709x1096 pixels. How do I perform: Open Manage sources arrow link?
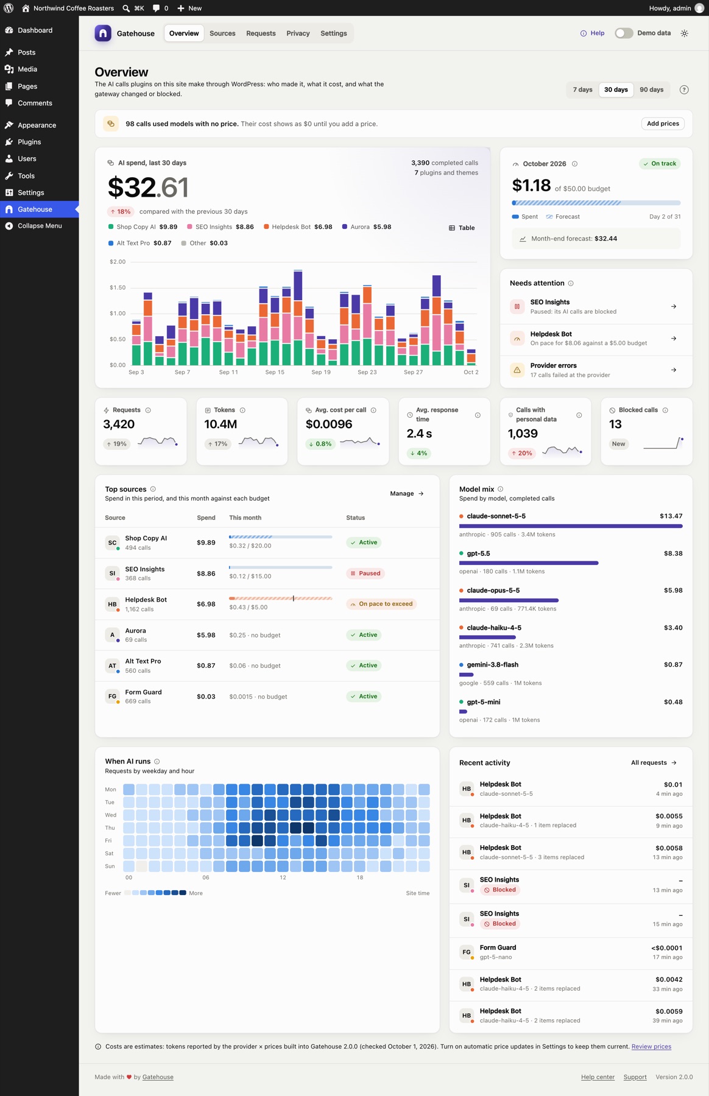point(407,494)
